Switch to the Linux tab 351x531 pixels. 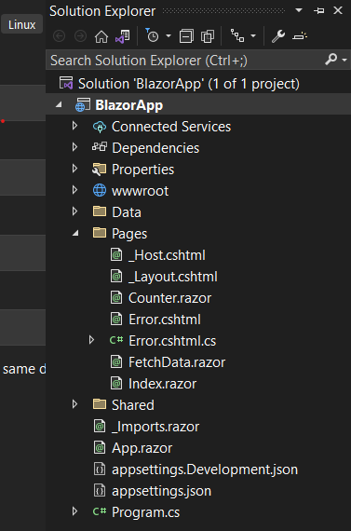pyautogui.click(x=21, y=24)
